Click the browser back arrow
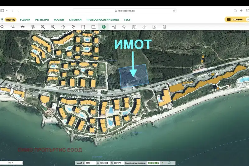This screenshot has width=249, height=166. [12, 11]
